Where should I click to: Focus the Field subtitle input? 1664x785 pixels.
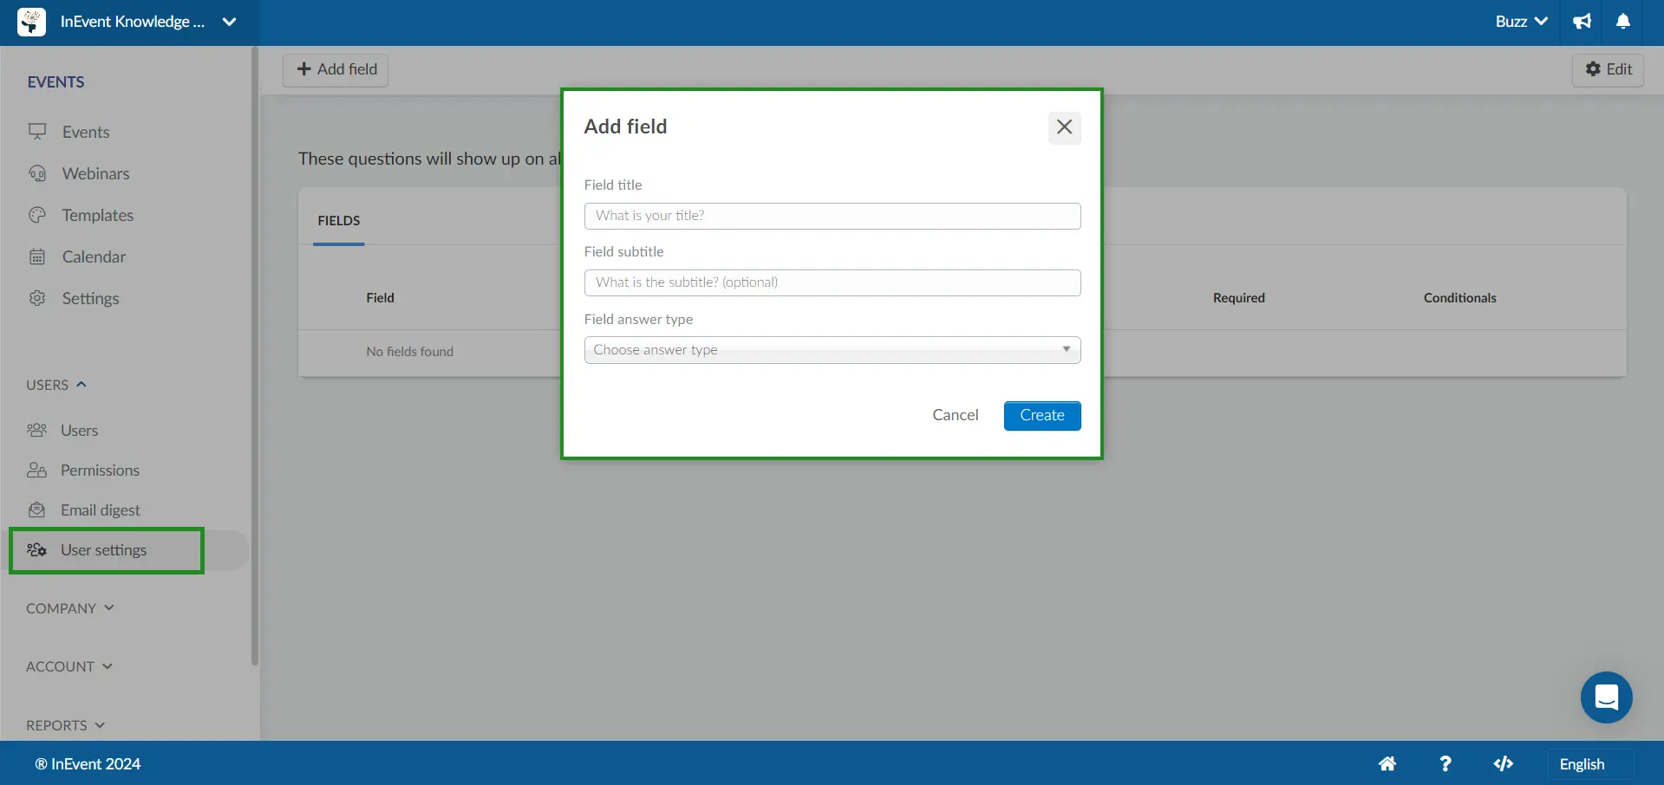pos(832,282)
